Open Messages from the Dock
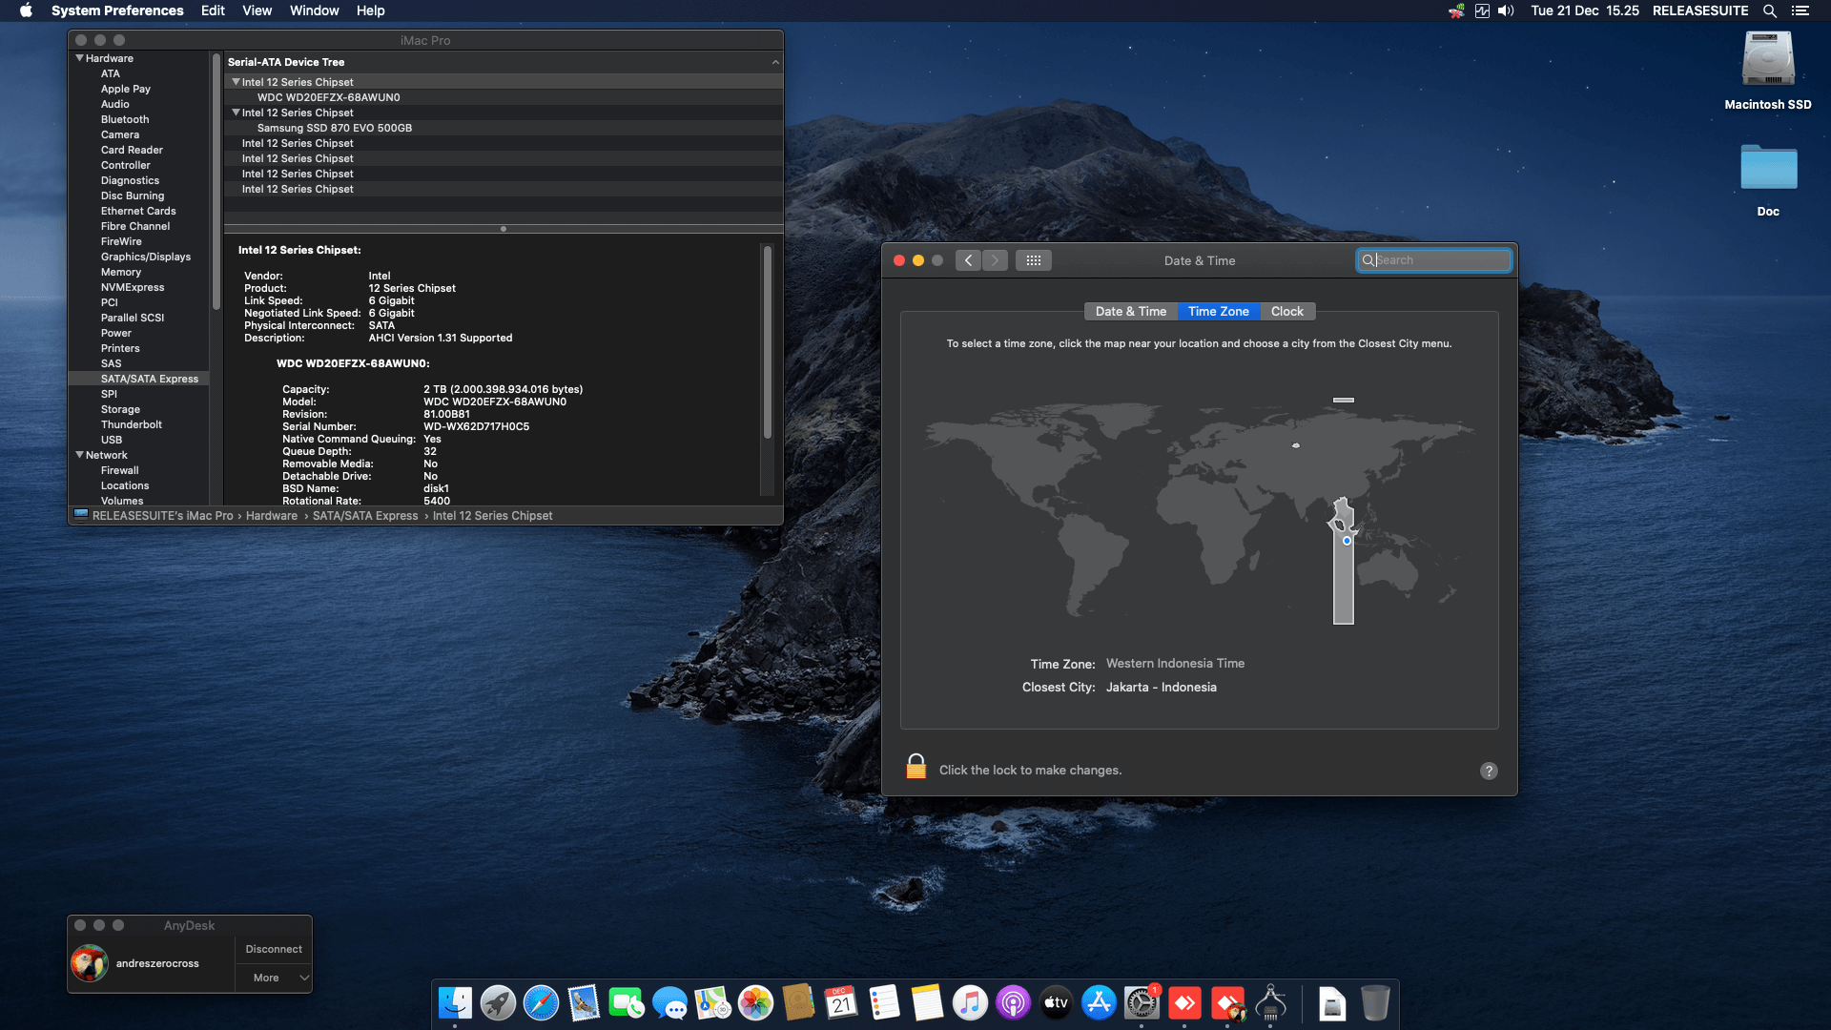Image resolution: width=1831 pixels, height=1030 pixels. [669, 1003]
